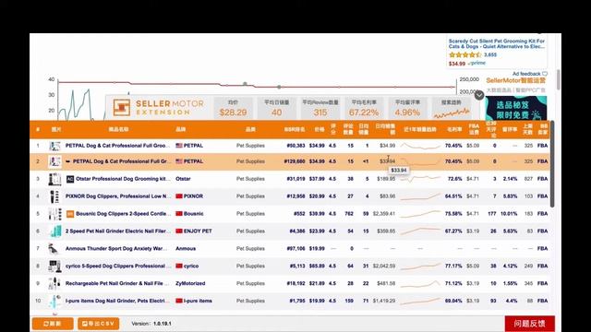This screenshot has width=591, height=332.
Task: Click the 选品秘笈 限时免费 promo banner
Action: (515, 108)
